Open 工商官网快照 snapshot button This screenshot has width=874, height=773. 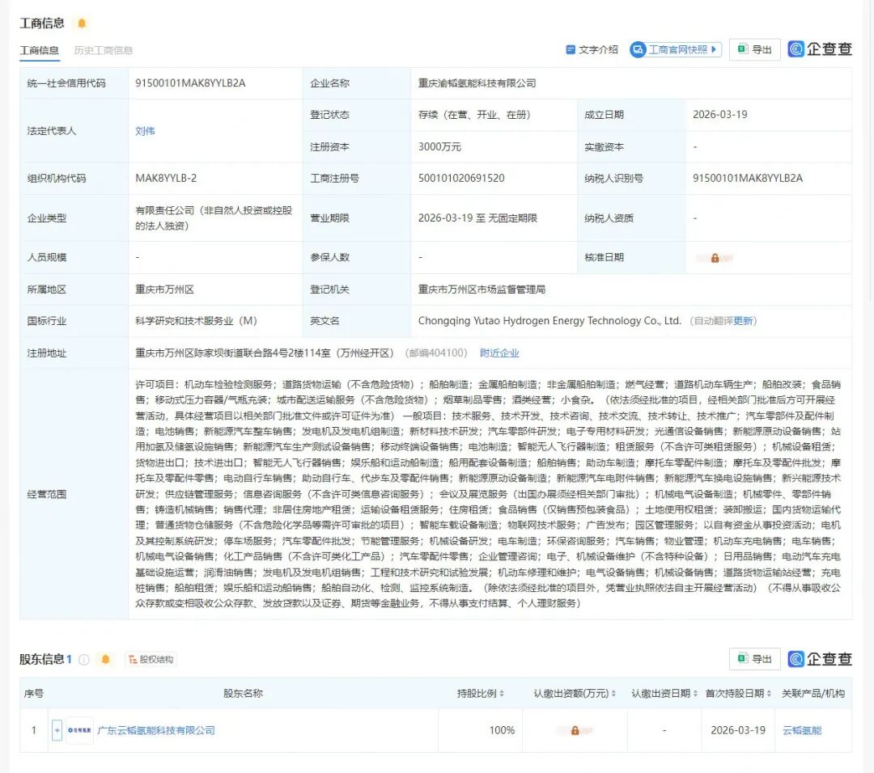[x=675, y=49]
